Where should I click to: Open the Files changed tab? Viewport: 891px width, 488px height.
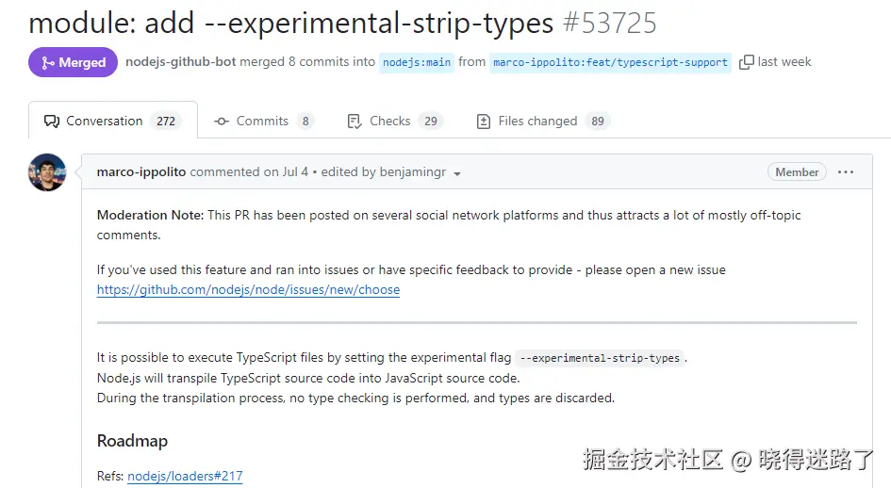pyautogui.click(x=537, y=122)
